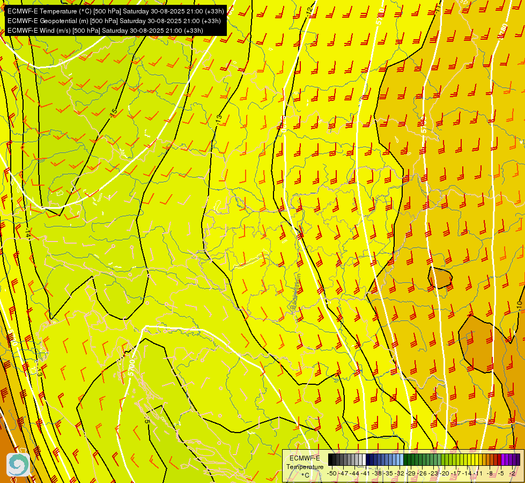Click the -2 value on the temperature scale
Screen dimensions: 525x483
click(x=512, y=473)
